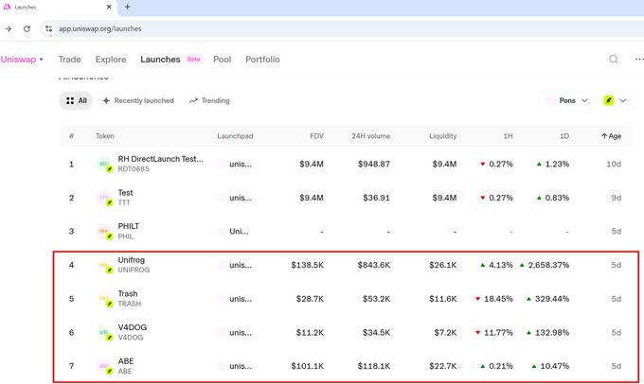This screenshot has height=384, width=644.
Task: Filter by Recently launched
Action: coord(138,100)
